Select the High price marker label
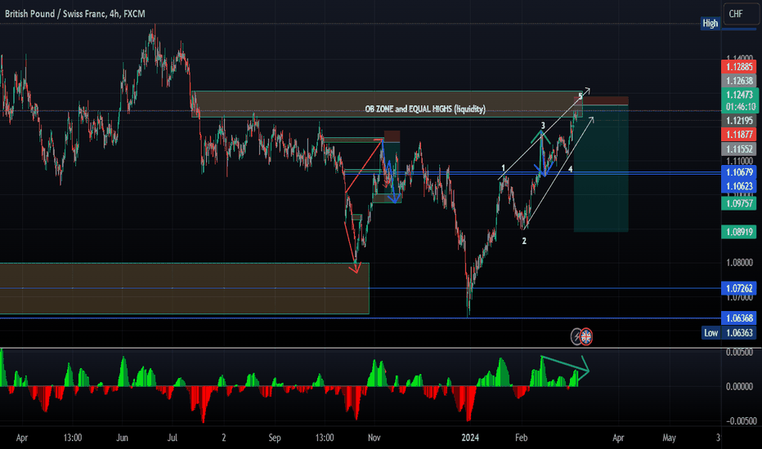The image size is (762, 449). (710, 24)
